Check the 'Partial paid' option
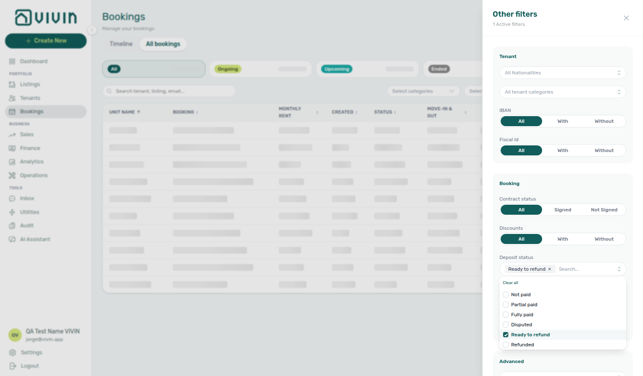This screenshot has width=643, height=376. [x=506, y=305]
